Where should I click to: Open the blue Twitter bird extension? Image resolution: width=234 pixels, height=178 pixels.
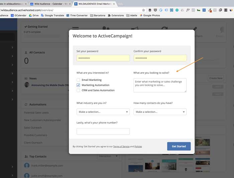tap(161, 10)
